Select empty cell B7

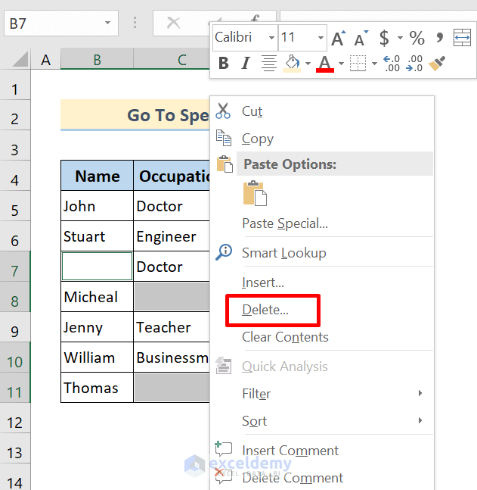(97, 267)
